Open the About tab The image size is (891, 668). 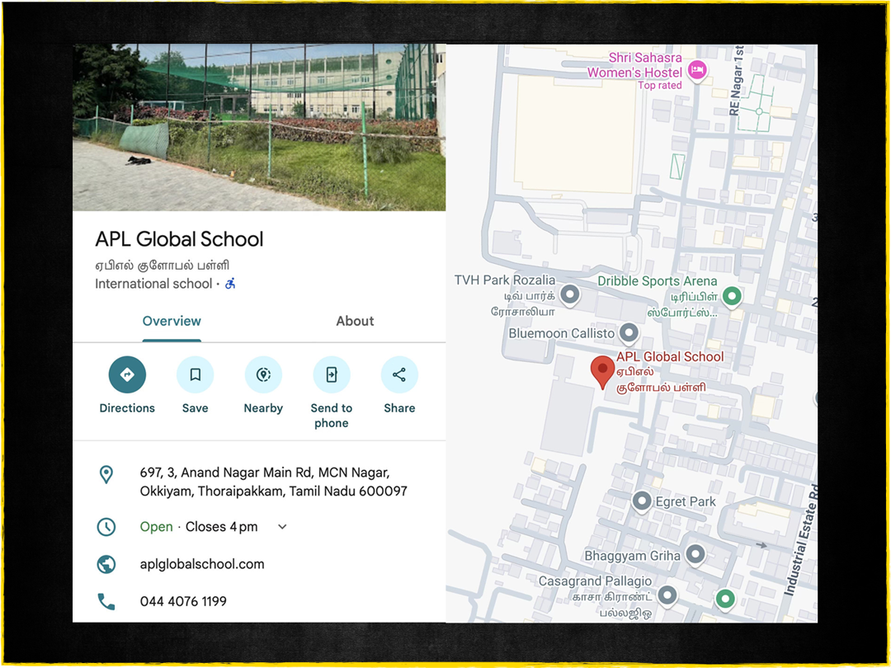(x=355, y=322)
